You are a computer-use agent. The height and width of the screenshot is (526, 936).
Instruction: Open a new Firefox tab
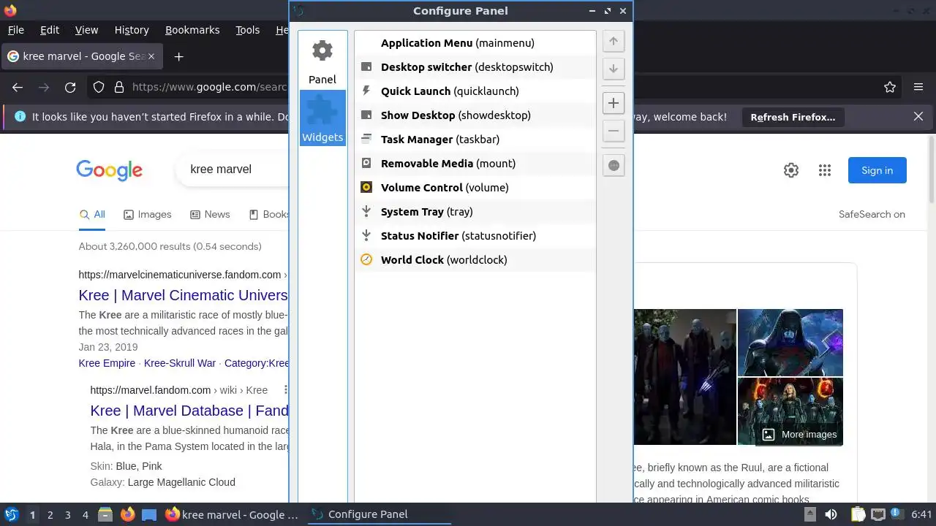coord(178,56)
